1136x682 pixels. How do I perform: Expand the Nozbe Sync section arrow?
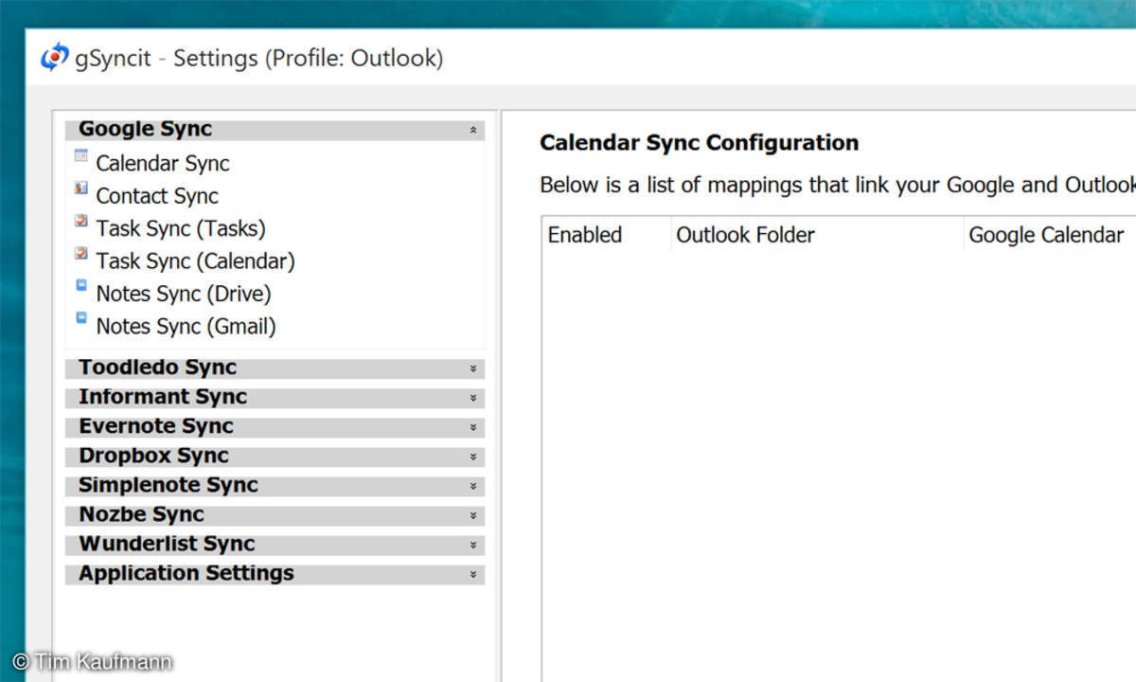point(472,515)
